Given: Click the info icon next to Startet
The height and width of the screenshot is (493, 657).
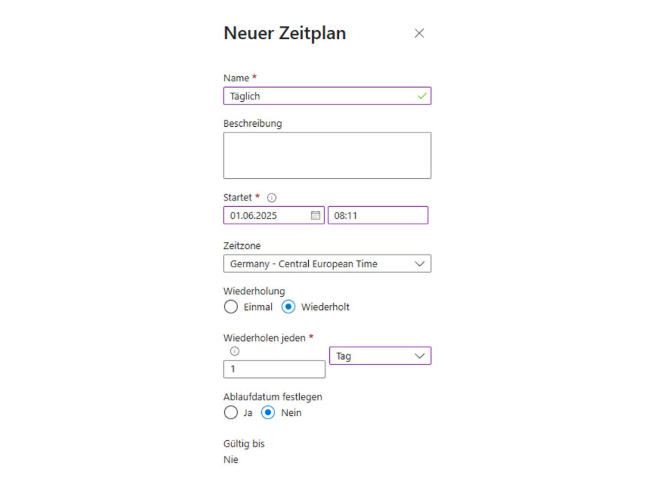Looking at the screenshot, I should pos(272,198).
